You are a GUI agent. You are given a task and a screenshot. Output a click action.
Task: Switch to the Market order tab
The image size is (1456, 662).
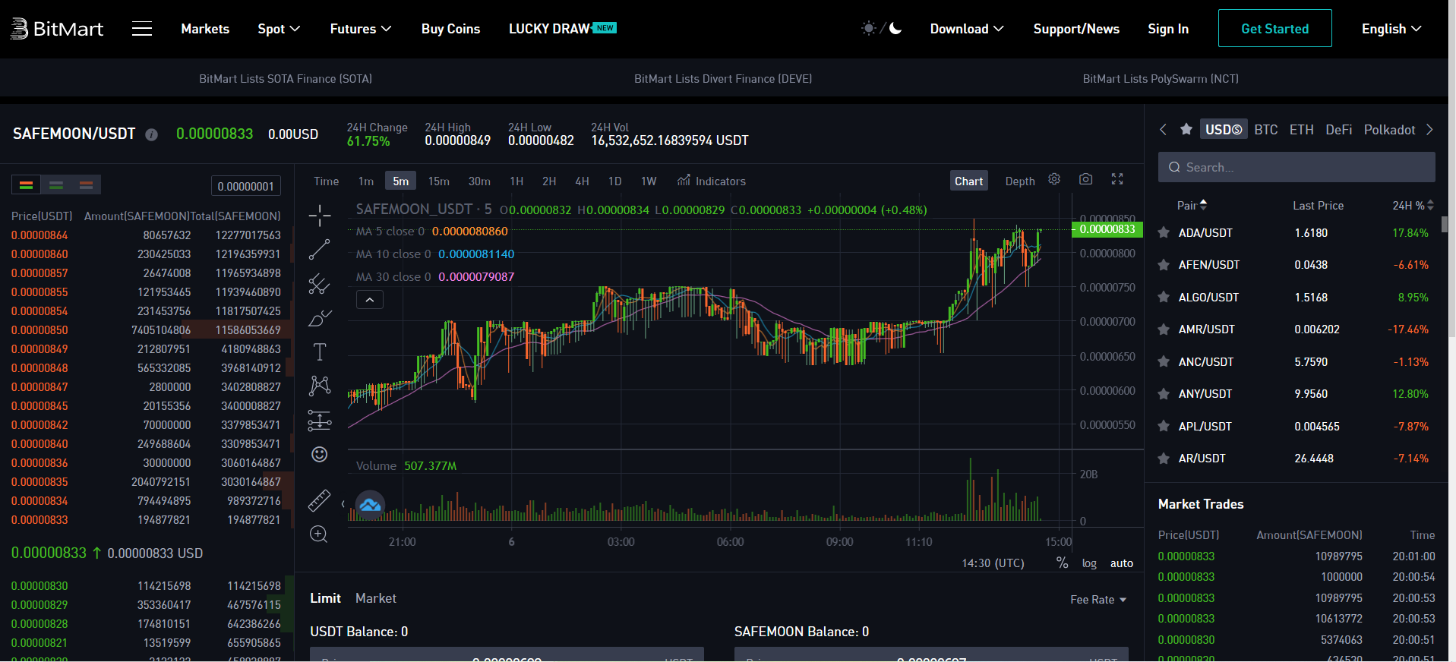(376, 598)
